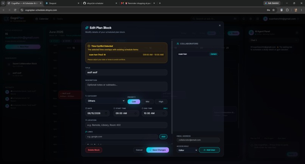Click the 1H duration label above End Time
305x164 pixels.
tap(165, 108)
